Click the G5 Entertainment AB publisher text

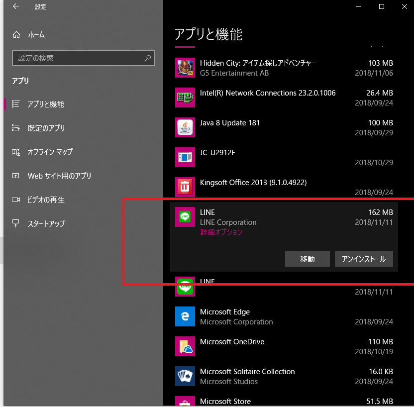(x=234, y=73)
